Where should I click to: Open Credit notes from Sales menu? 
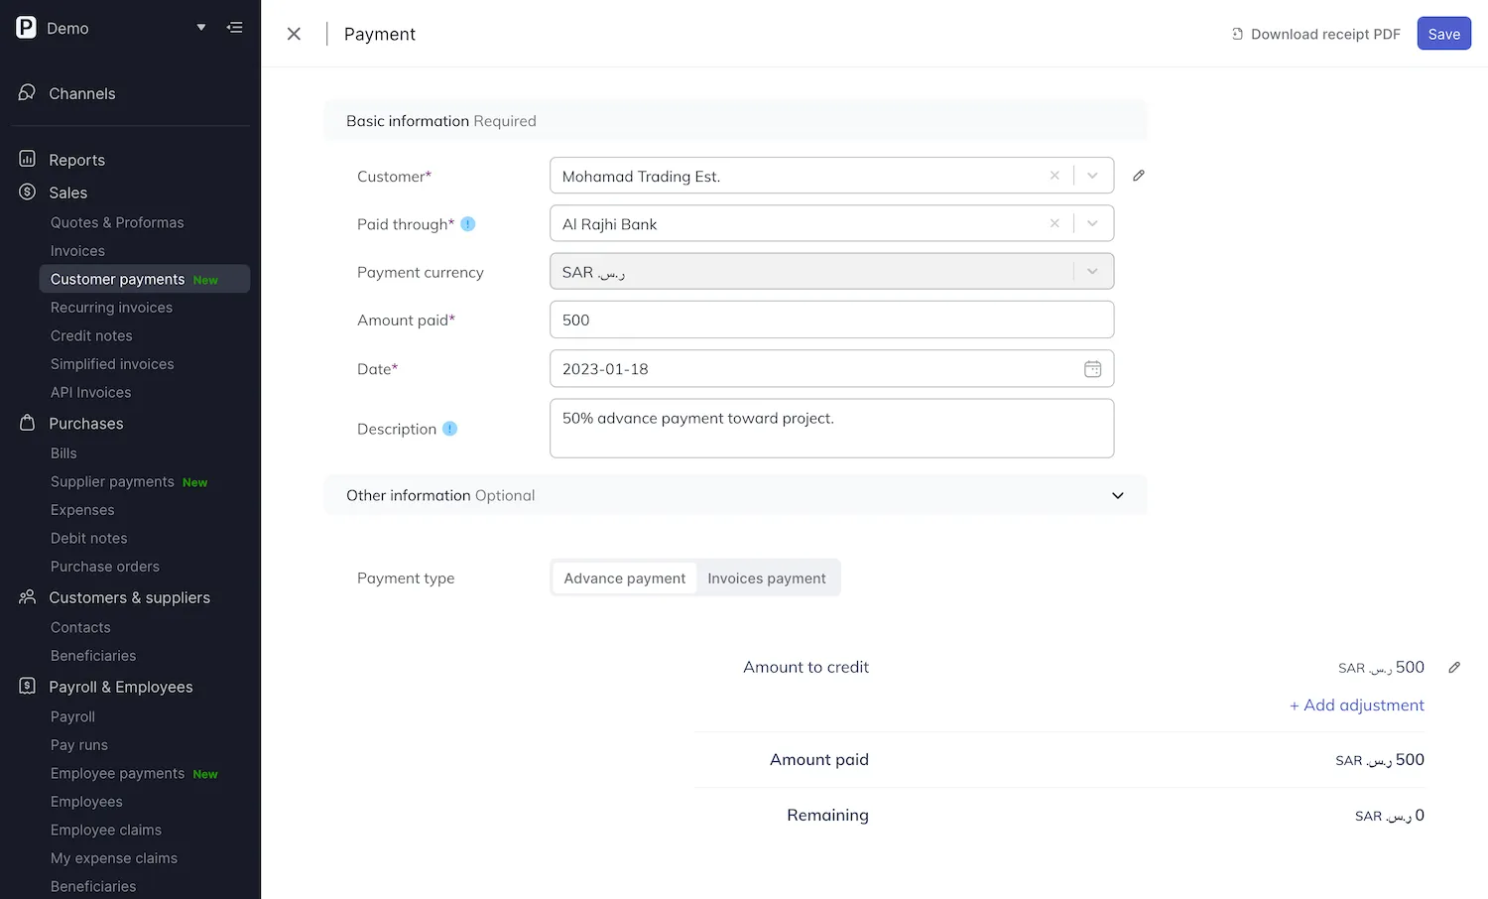91,335
